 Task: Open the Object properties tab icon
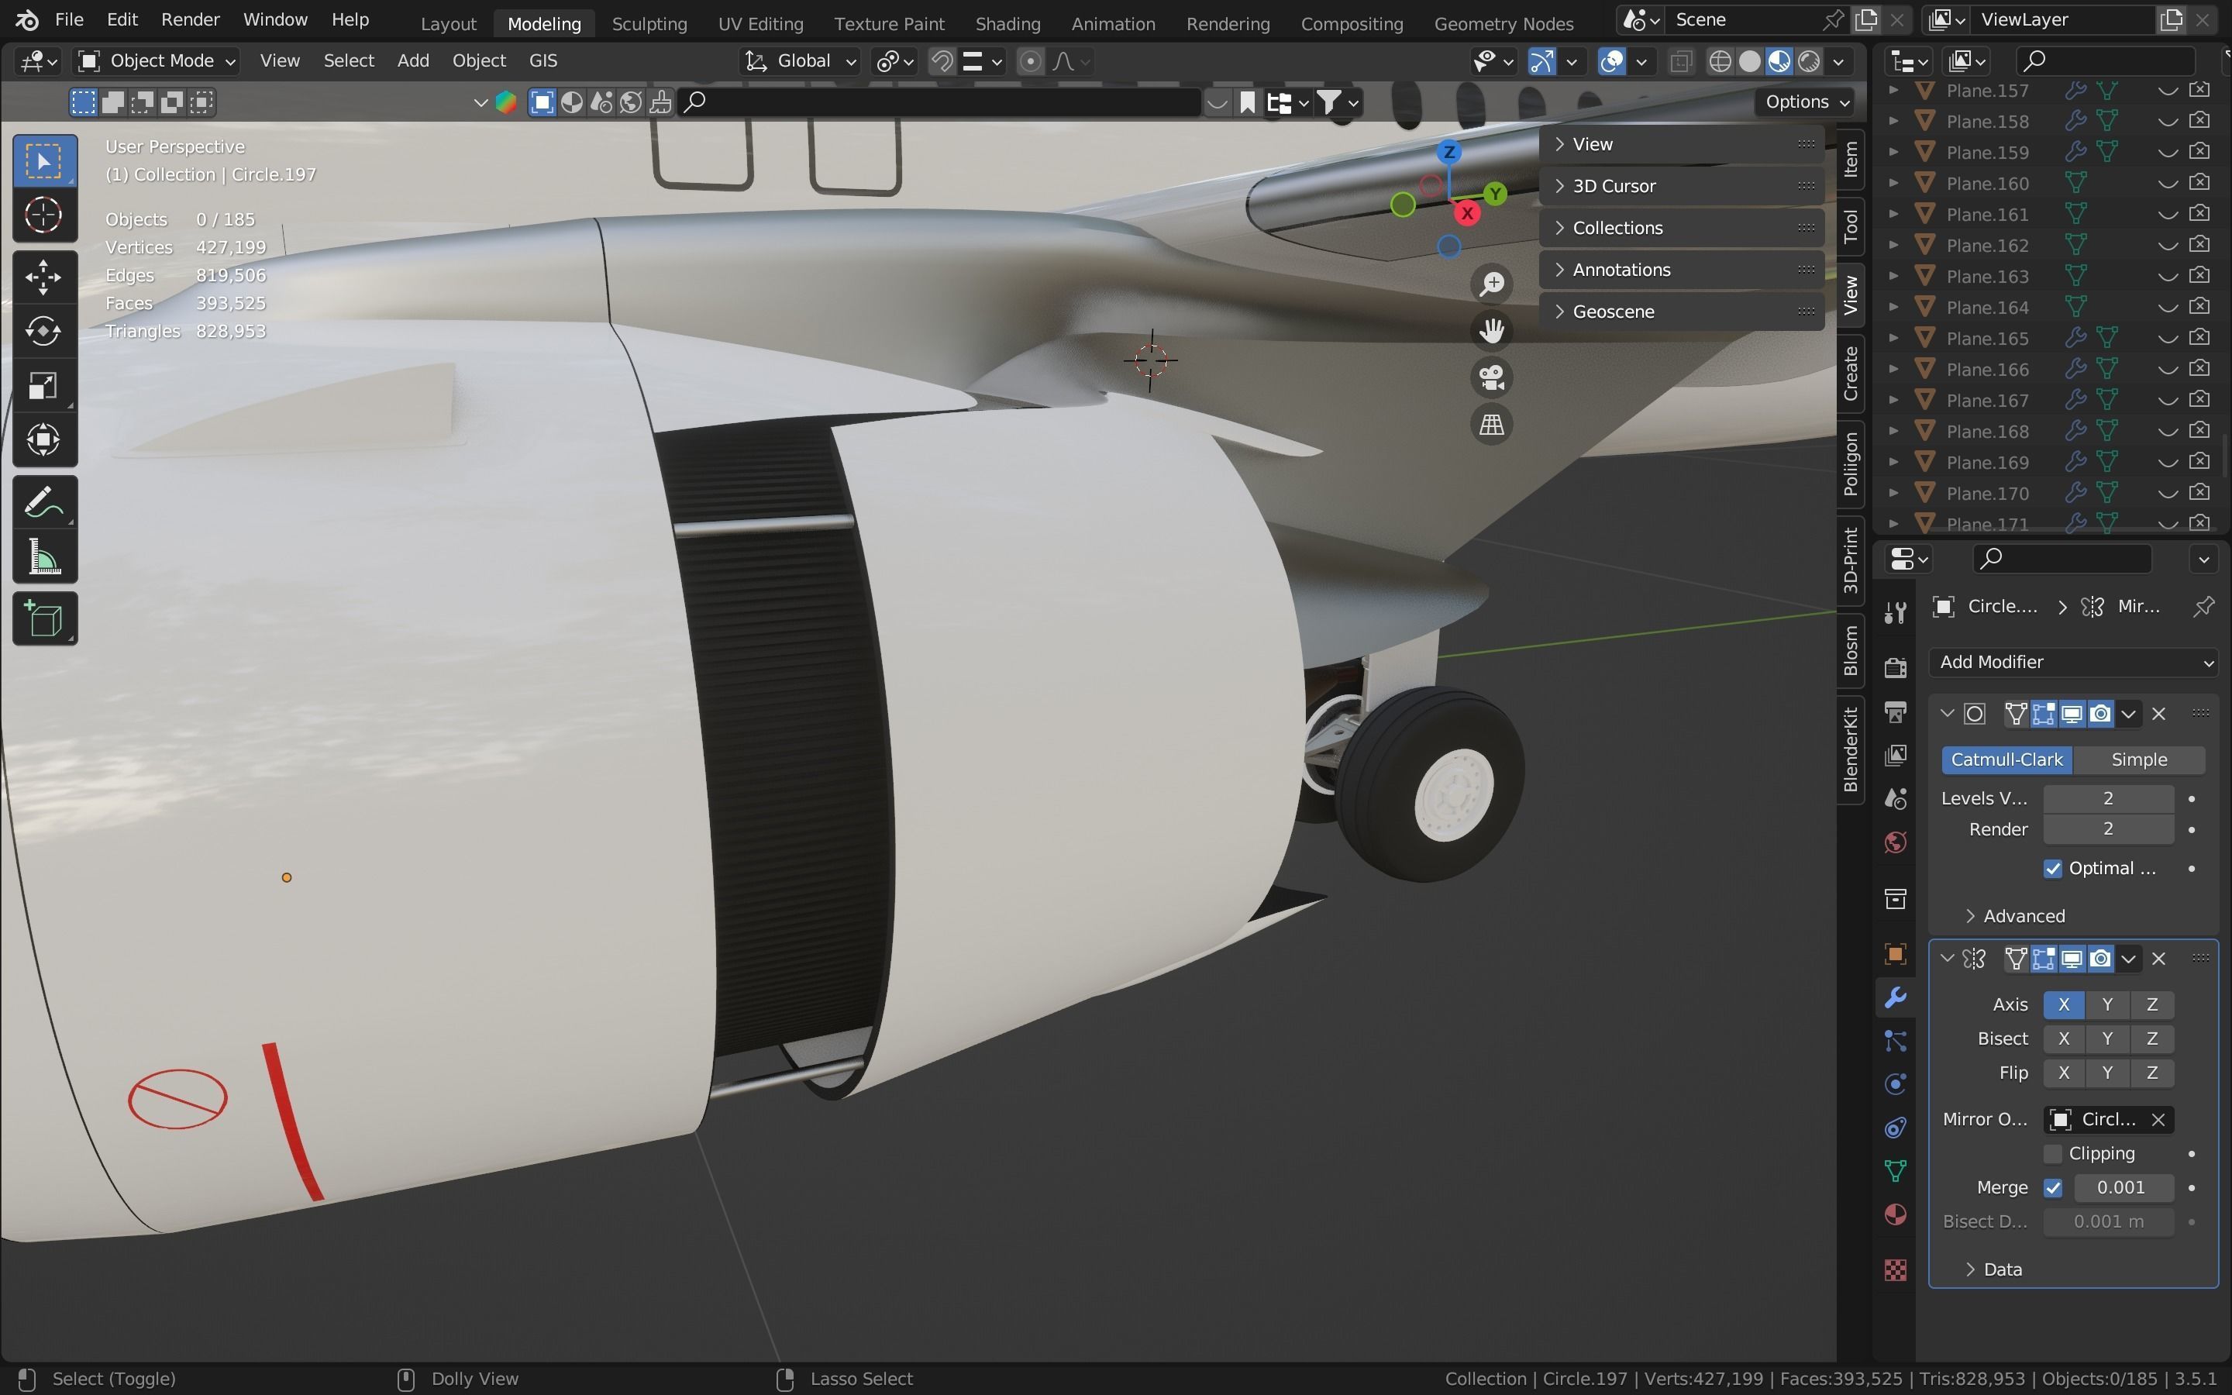(x=1896, y=953)
